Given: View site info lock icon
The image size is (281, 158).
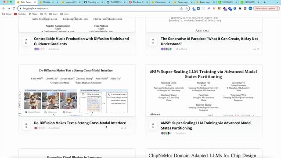Looking at the screenshot, I should [x=21, y=8].
